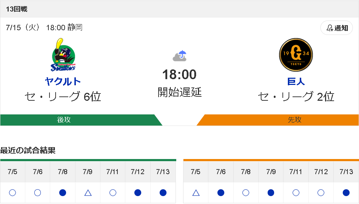
Task: Open the 巨人 team name link
Action: pos(296,81)
